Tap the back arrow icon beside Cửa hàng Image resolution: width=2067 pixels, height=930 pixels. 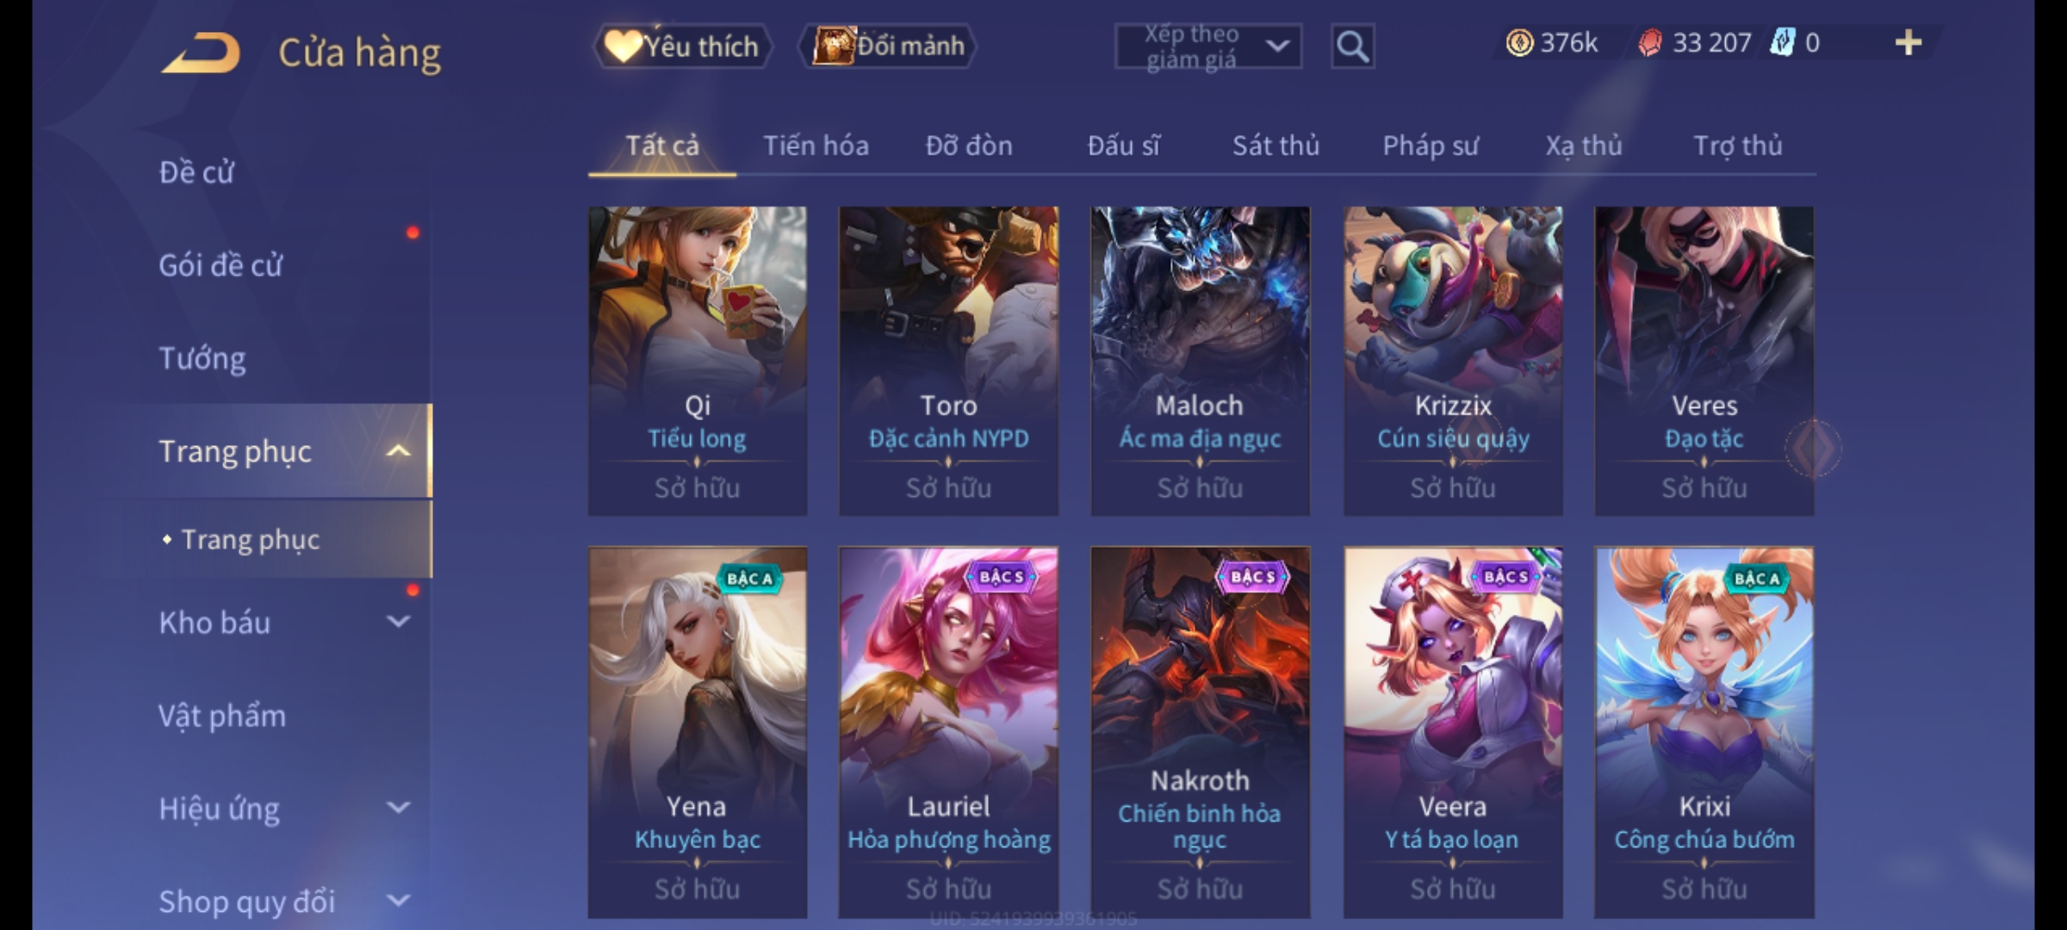coord(200,53)
